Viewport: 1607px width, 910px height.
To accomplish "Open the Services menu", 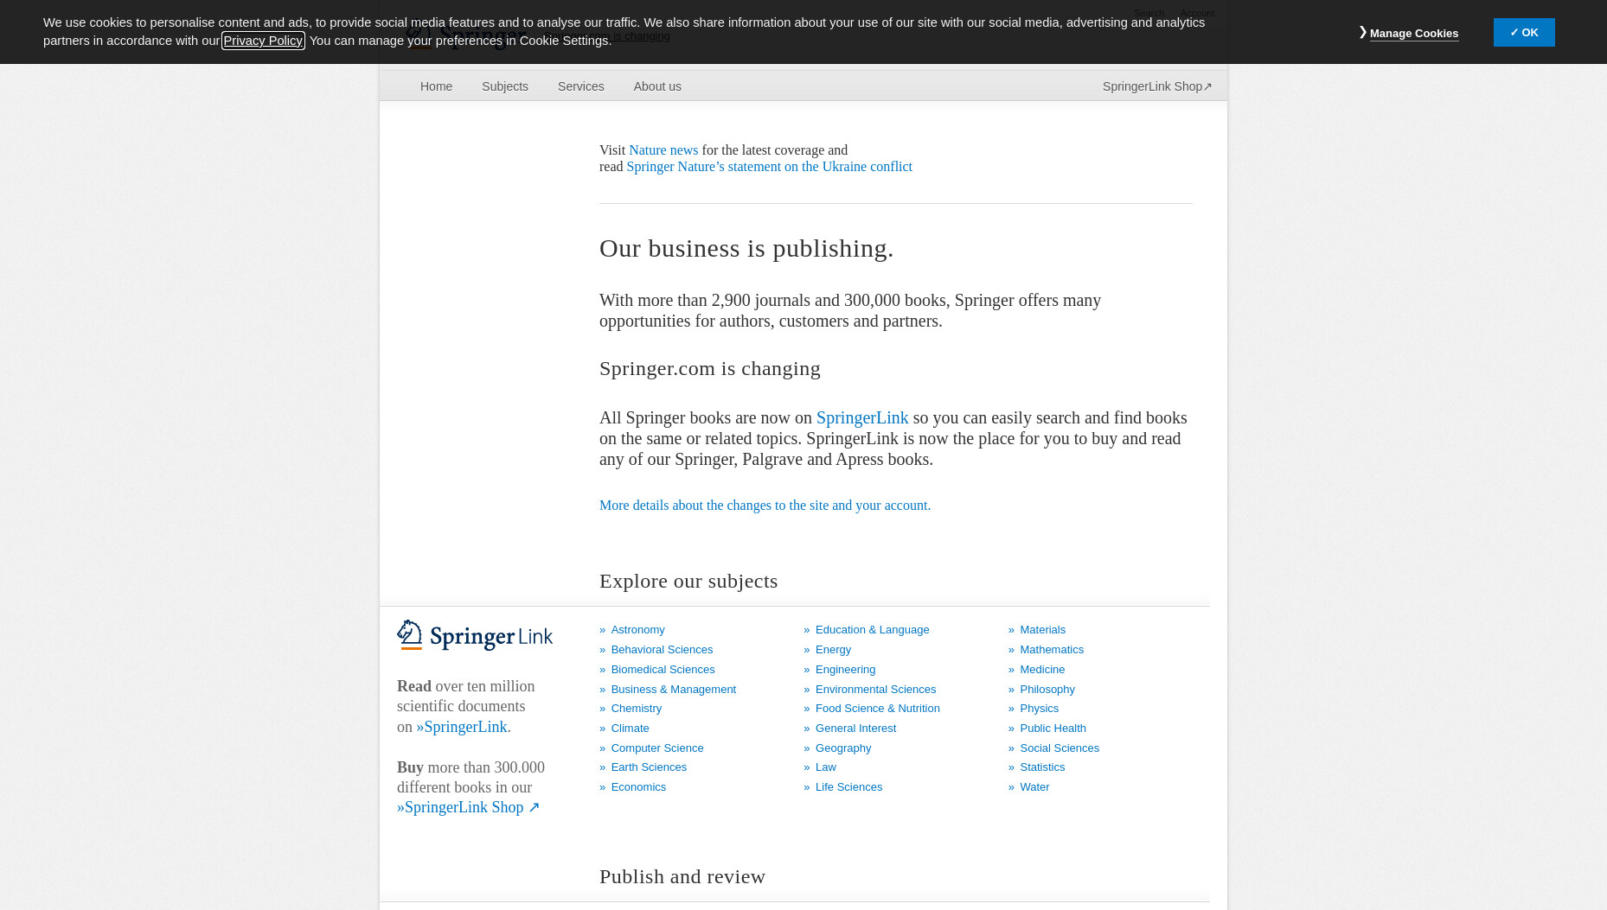I will pos(580,86).
